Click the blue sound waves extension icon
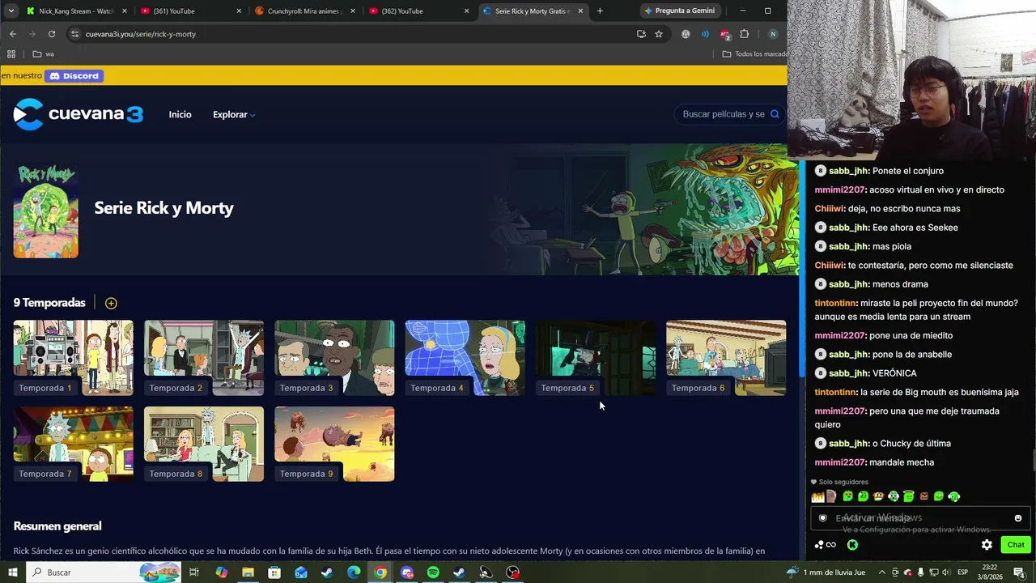Viewport: 1036px width, 583px height. point(705,34)
